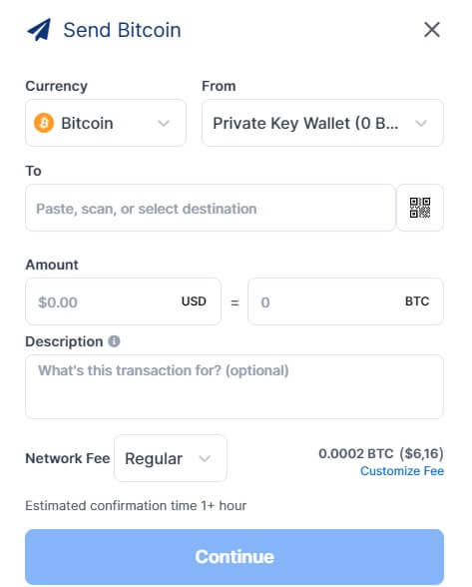This screenshot has height=587, width=472.
Task: Click the USD currency label
Action: click(194, 301)
